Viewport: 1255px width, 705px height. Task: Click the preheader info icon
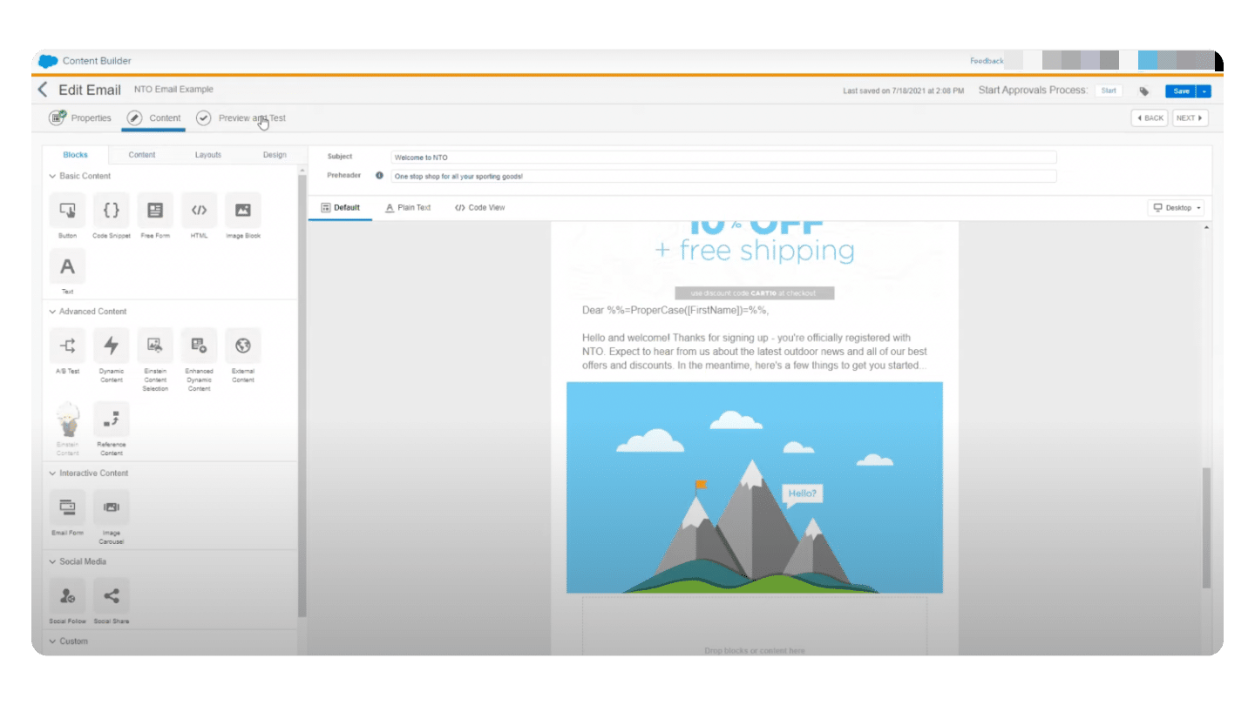pyautogui.click(x=379, y=175)
